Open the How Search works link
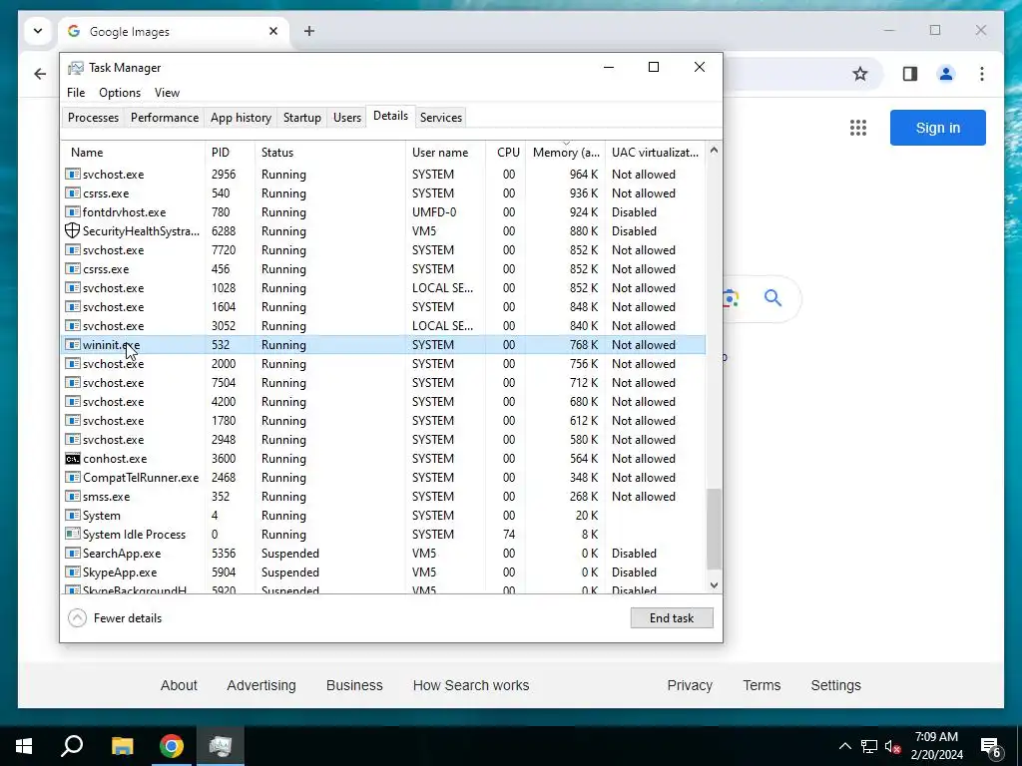Screen dimensions: 1022x766 (x=471, y=685)
